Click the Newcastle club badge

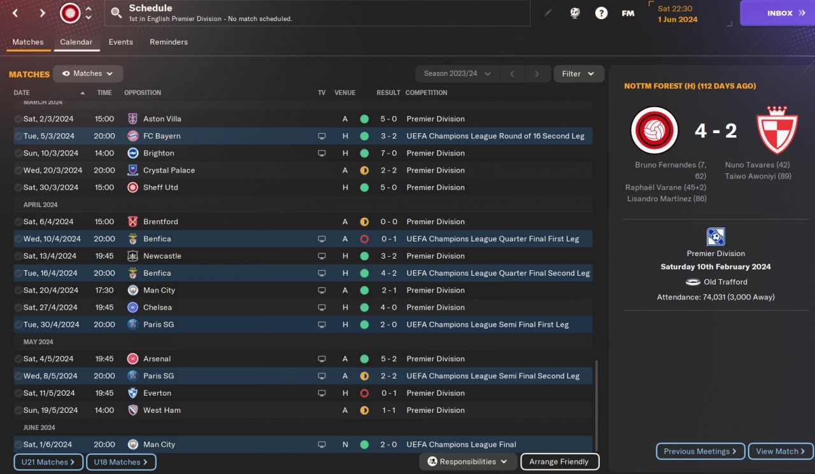(x=132, y=257)
